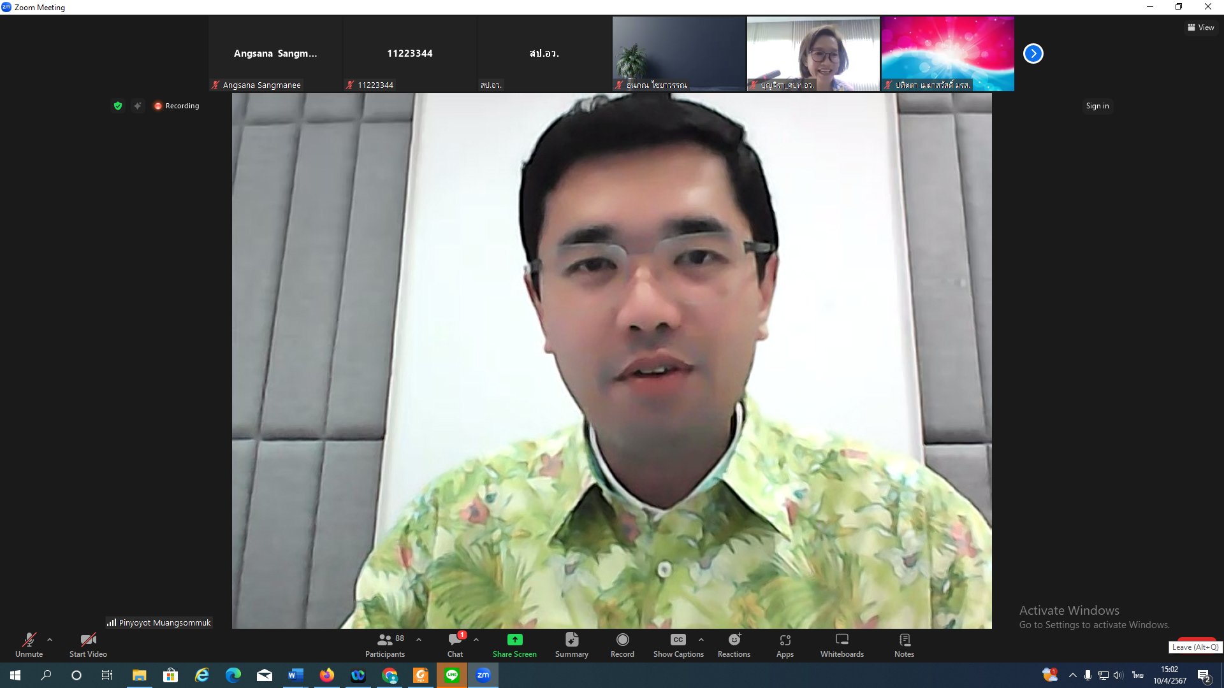Unmute the microphone

click(29, 645)
